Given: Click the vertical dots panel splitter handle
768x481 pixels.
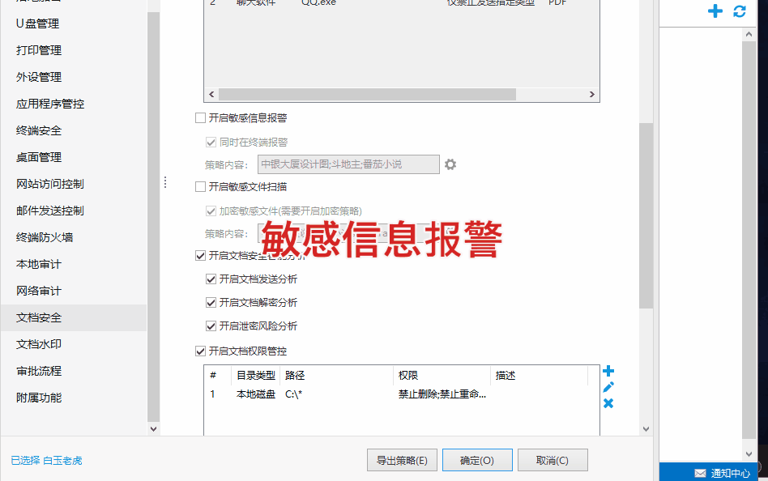Looking at the screenshot, I should tap(165, 182).
